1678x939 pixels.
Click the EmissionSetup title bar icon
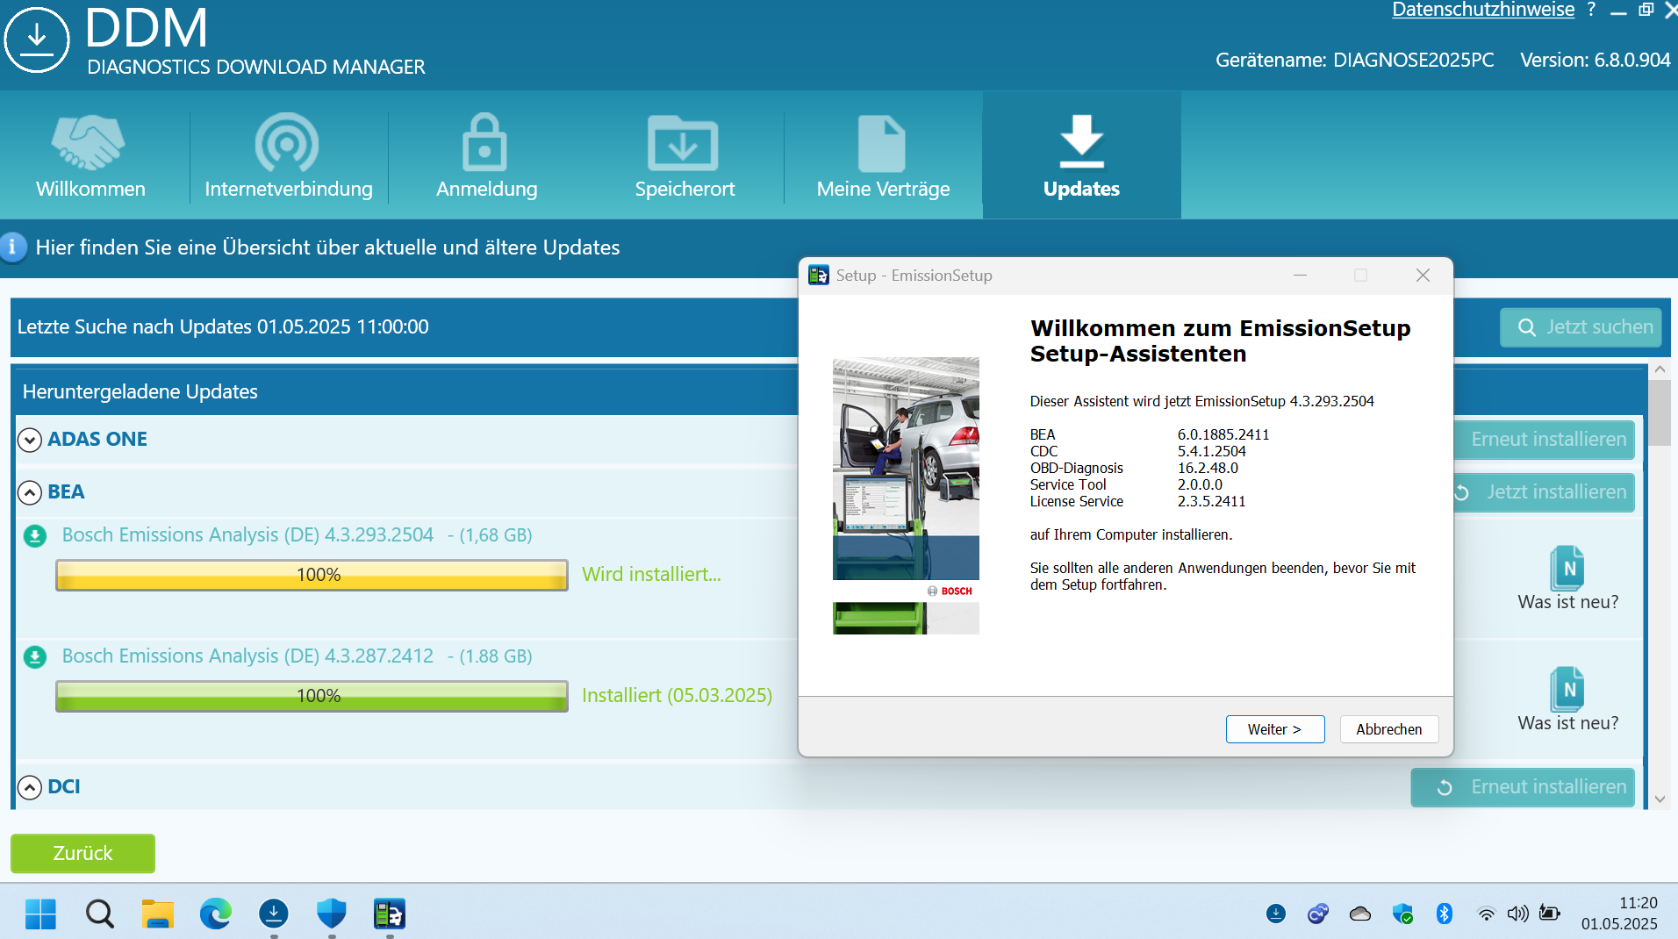tap(819, 276)
